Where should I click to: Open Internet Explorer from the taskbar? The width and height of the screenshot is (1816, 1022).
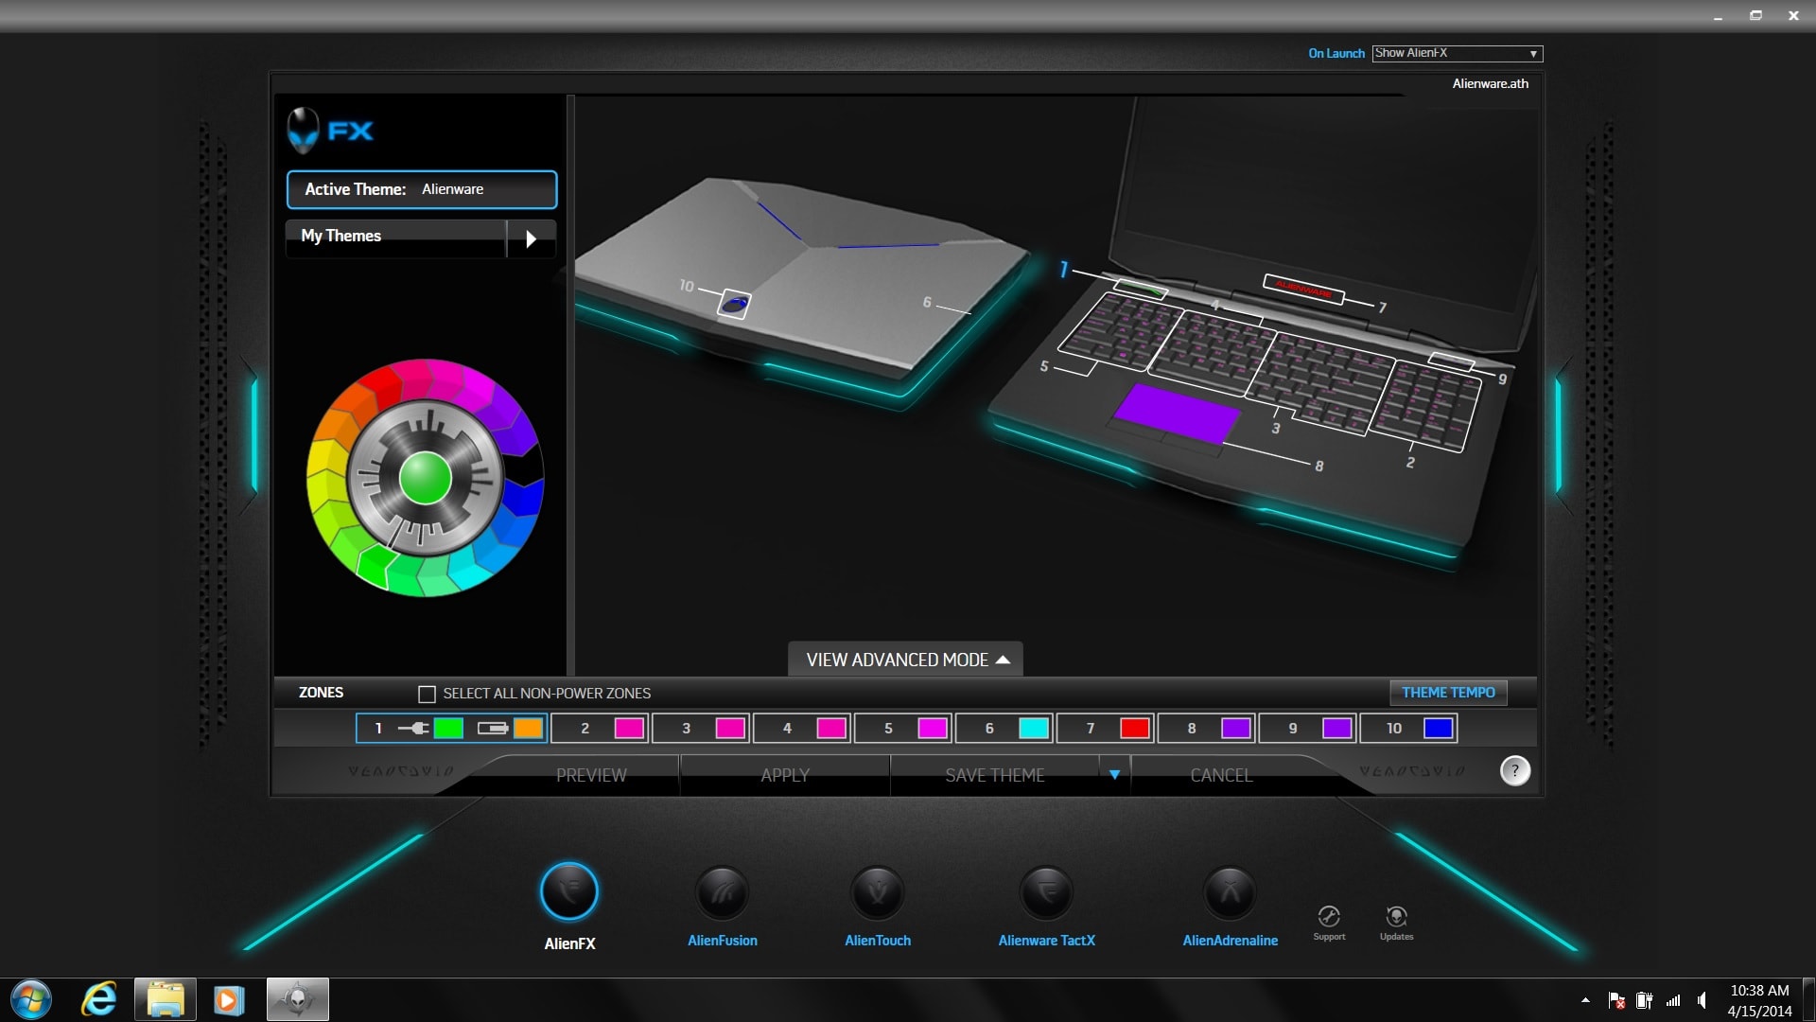[x=99, y=999]
